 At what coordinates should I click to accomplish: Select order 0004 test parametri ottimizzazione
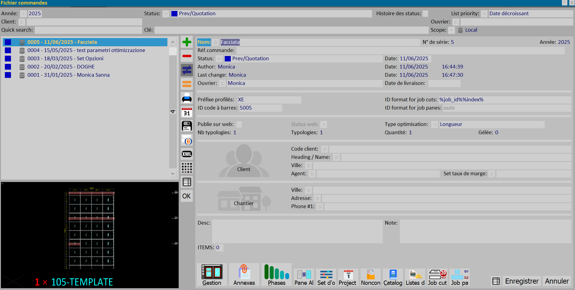(85, 50)
